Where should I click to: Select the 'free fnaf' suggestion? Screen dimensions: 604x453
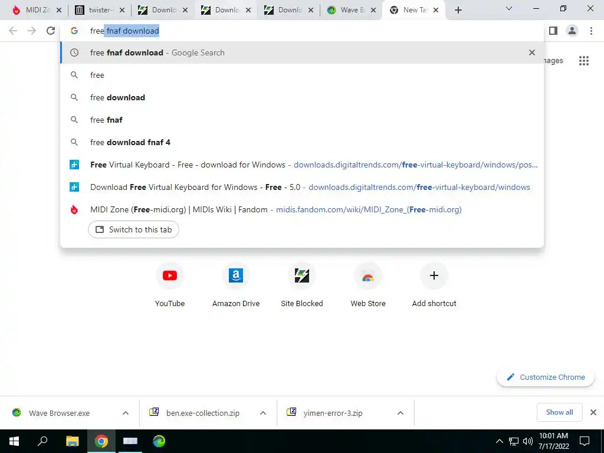(x=302, y=120)
